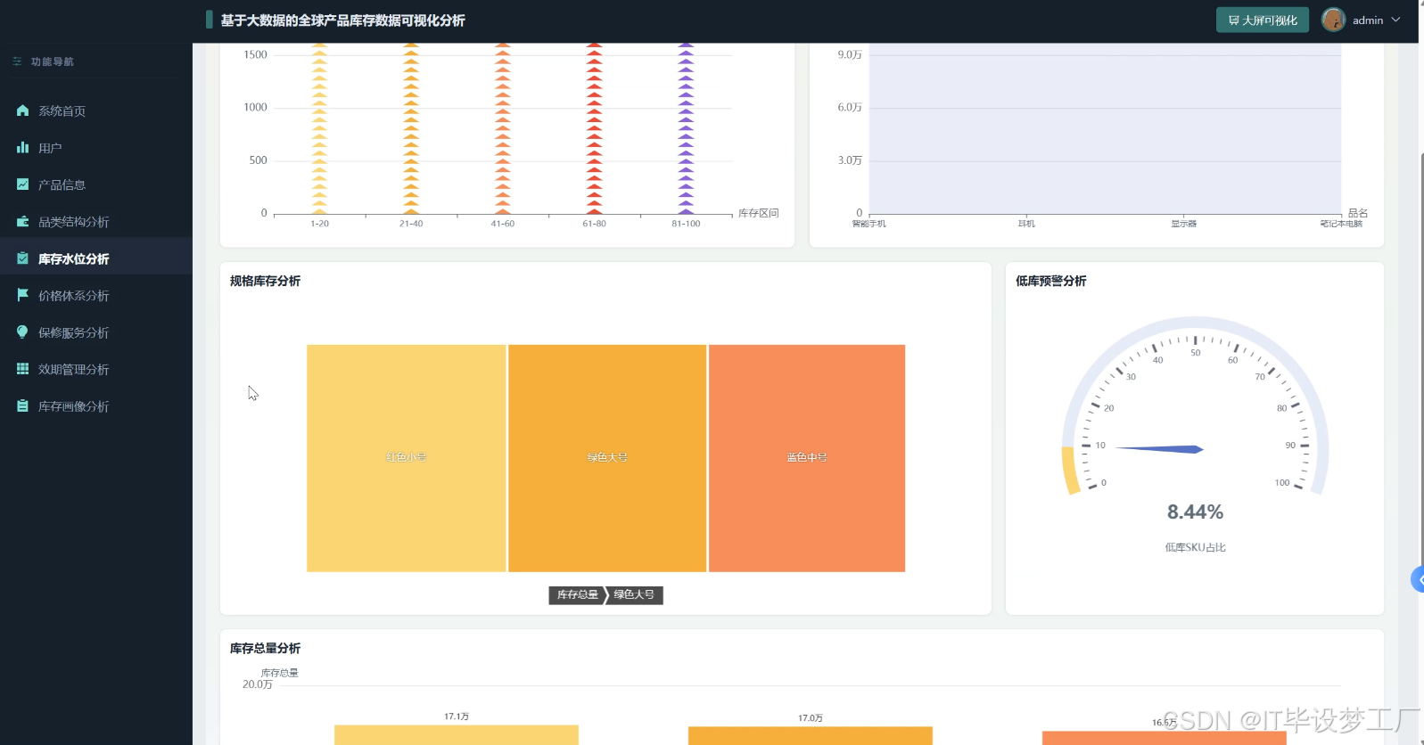The width and height of the screenshot is (1424, 745).
Task: Click the 规格库存分析 card title
Action: (x=265, y=281)
